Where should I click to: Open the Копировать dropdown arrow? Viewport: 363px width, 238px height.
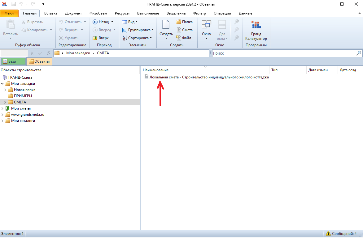51,30
